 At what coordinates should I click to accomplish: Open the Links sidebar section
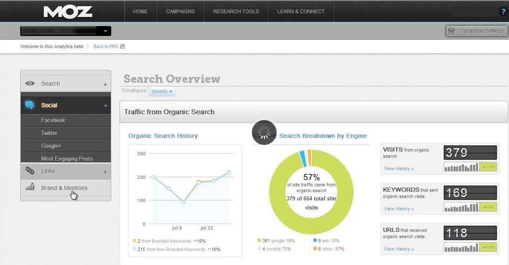tap(66, 171)
